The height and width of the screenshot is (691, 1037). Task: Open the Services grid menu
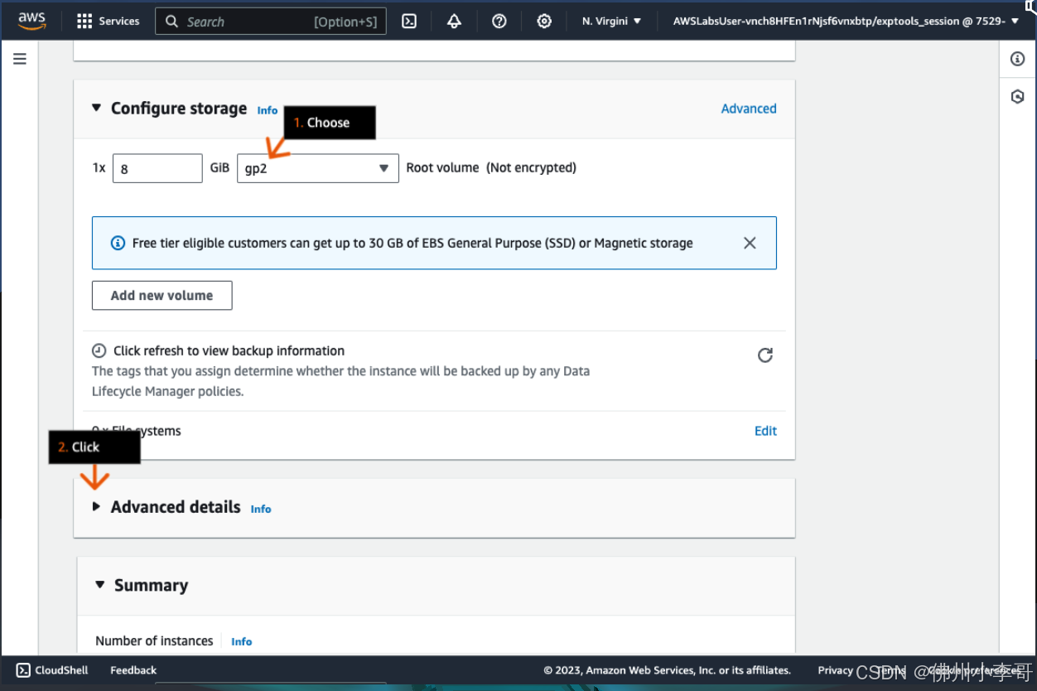(108, 22)
